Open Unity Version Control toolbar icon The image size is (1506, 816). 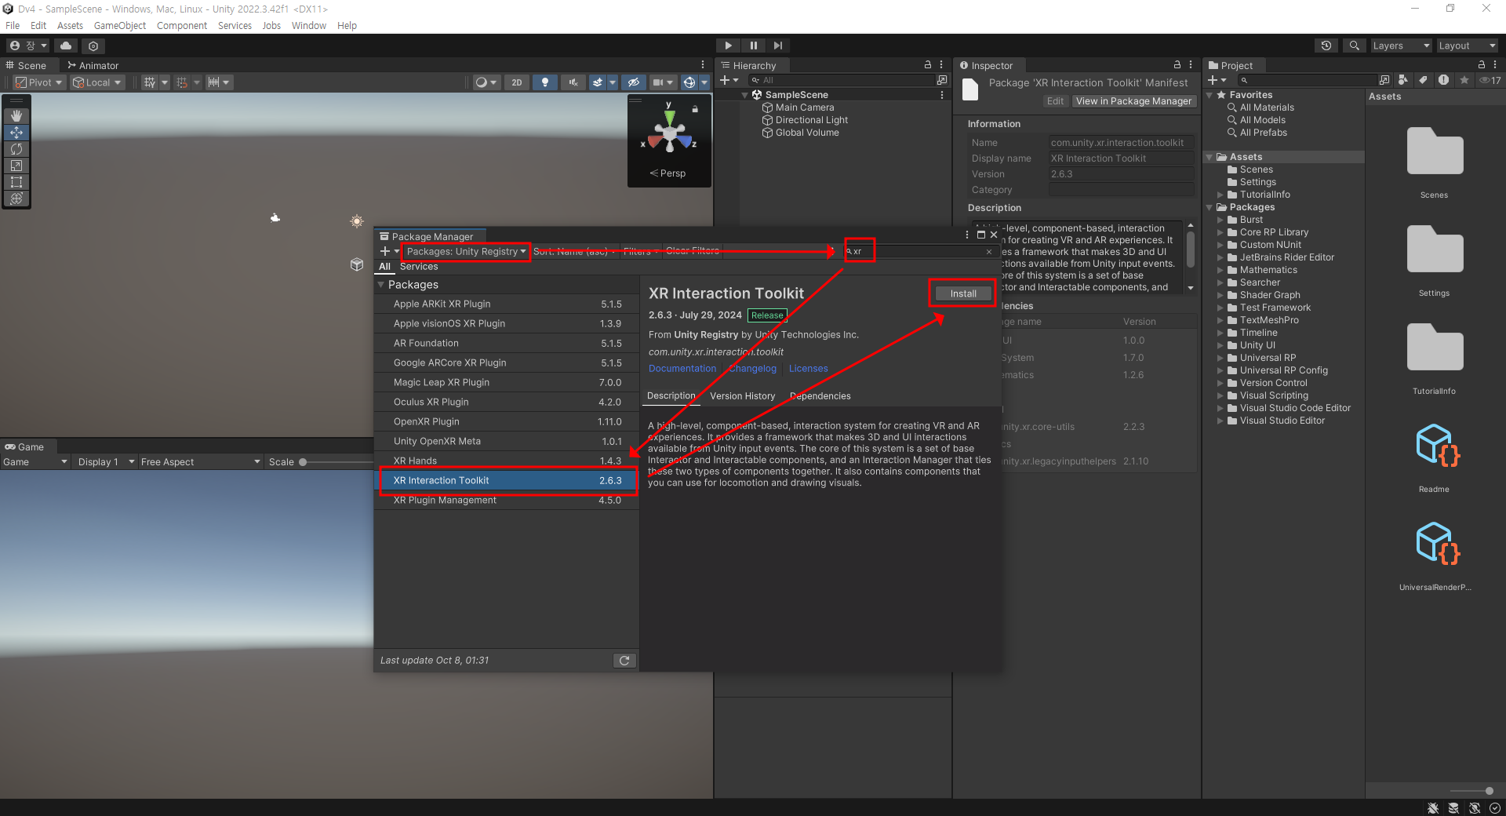click(93, 46)
